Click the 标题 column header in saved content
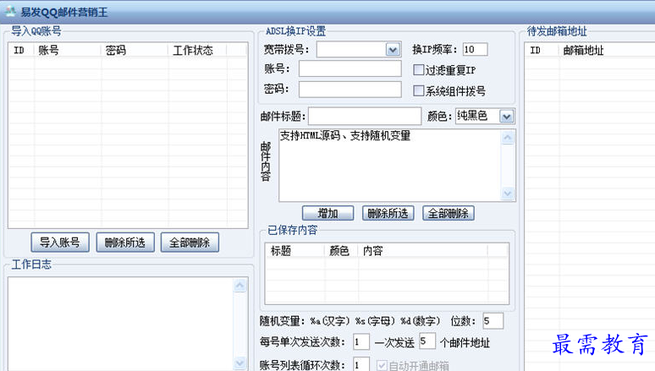The image size is (655, 371). pos(295,251)
